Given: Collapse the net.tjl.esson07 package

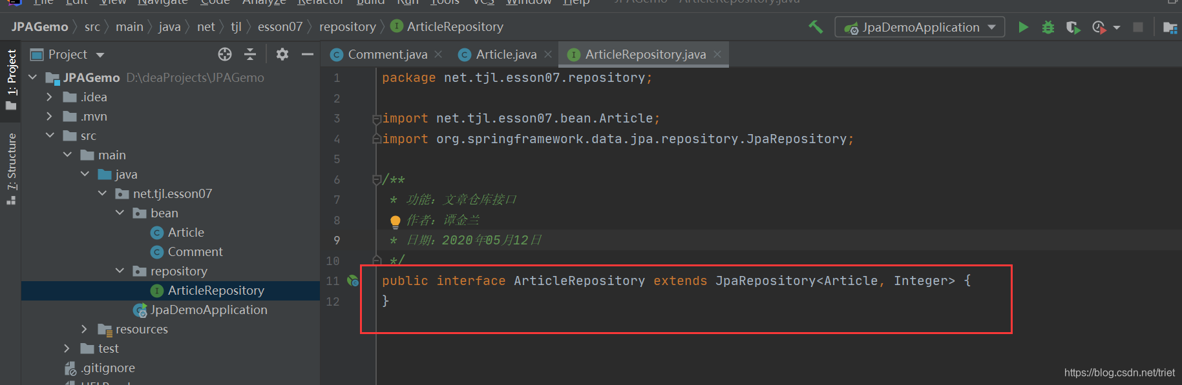Looking at the screenshot, I should [x=102, y=193].
